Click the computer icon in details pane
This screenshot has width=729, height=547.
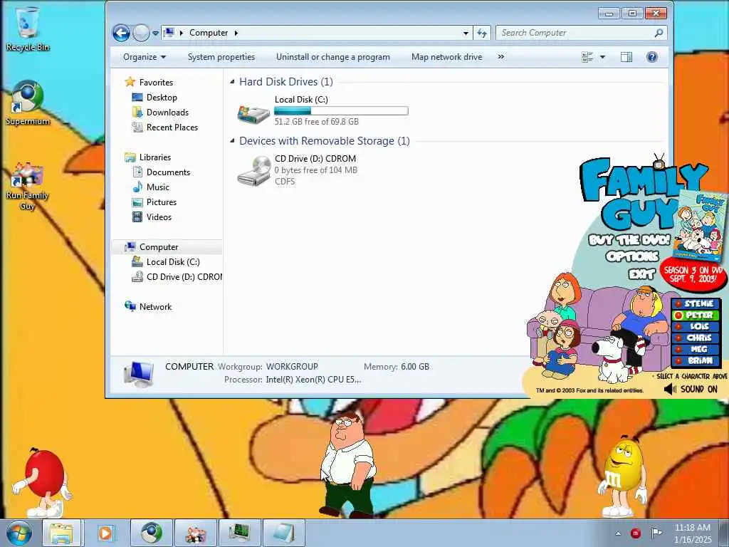click(x=139, y=374)
